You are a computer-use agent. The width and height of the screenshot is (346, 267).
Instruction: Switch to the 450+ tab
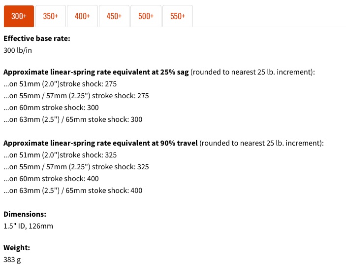click(114, 16)
